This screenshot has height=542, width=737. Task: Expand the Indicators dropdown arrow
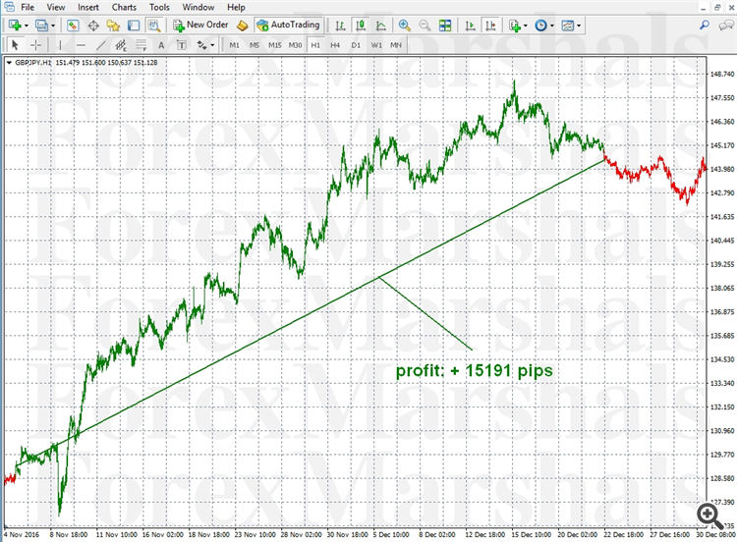click(526, 26)
